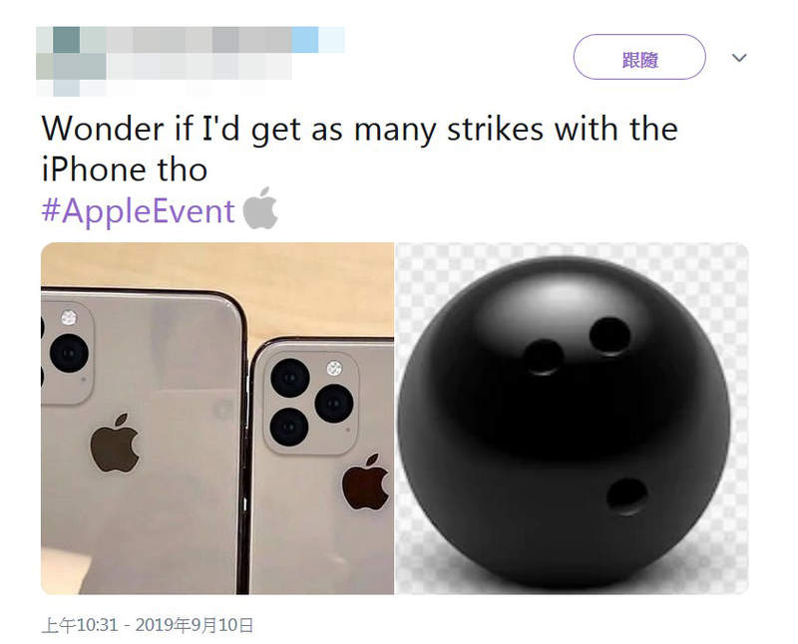Click the bowling ball's lower thumb hole
This screenshot has width=798, height=644.
pyautogui.click(x=627, y=496)
